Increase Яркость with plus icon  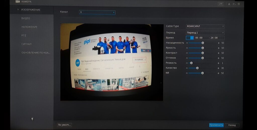click(219, 48)
